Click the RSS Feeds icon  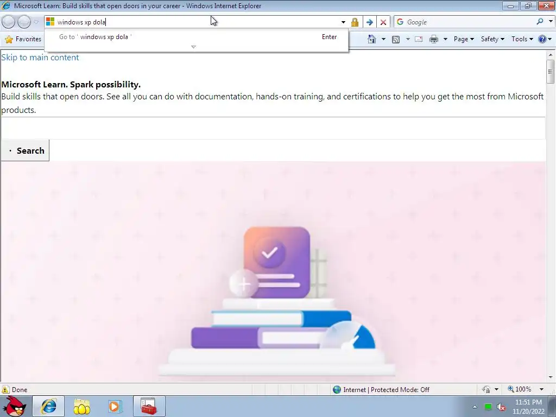pos(396,39)
